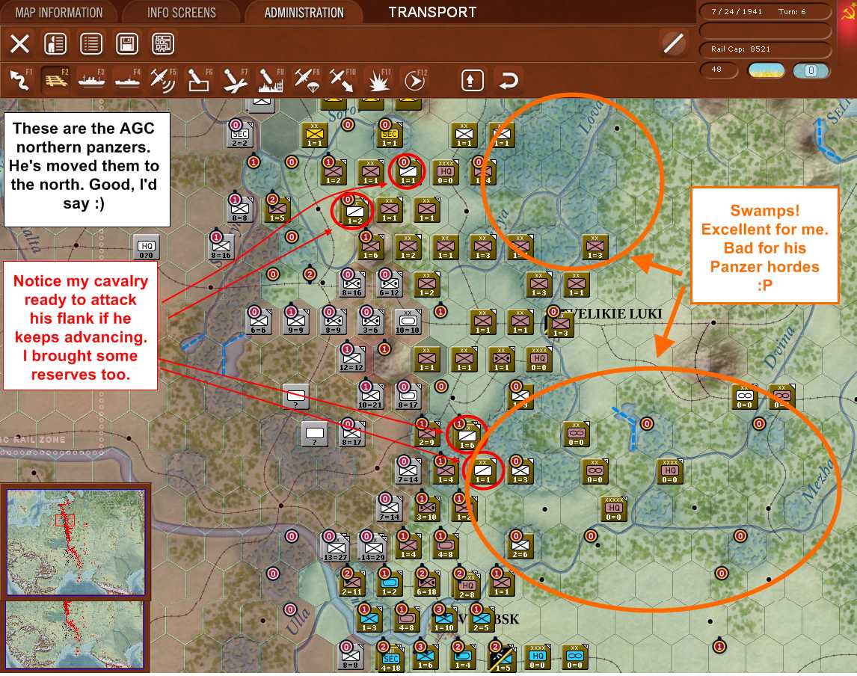Screen dimensions: 857x676
Task: Select Air transport paradrop mode (F9)
Action: click(x=307, y=80)
